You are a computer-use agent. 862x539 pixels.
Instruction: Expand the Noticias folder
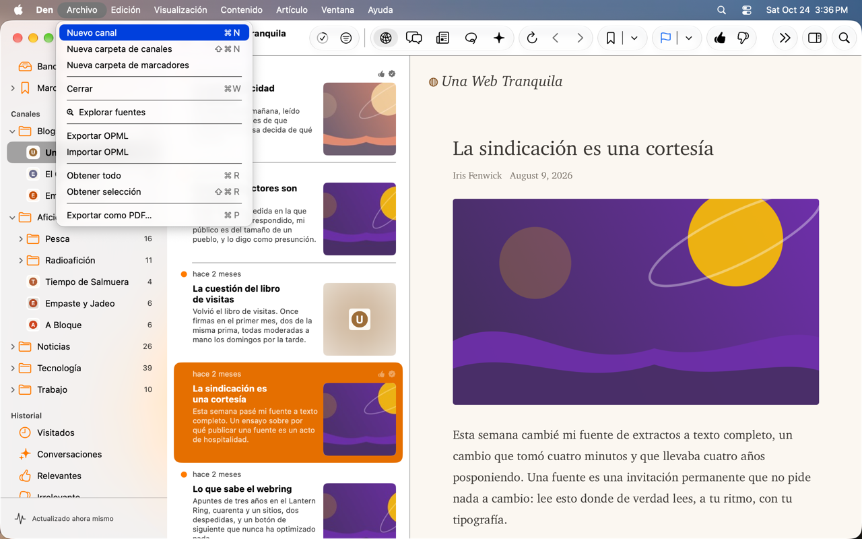click(x=13, y=346)
